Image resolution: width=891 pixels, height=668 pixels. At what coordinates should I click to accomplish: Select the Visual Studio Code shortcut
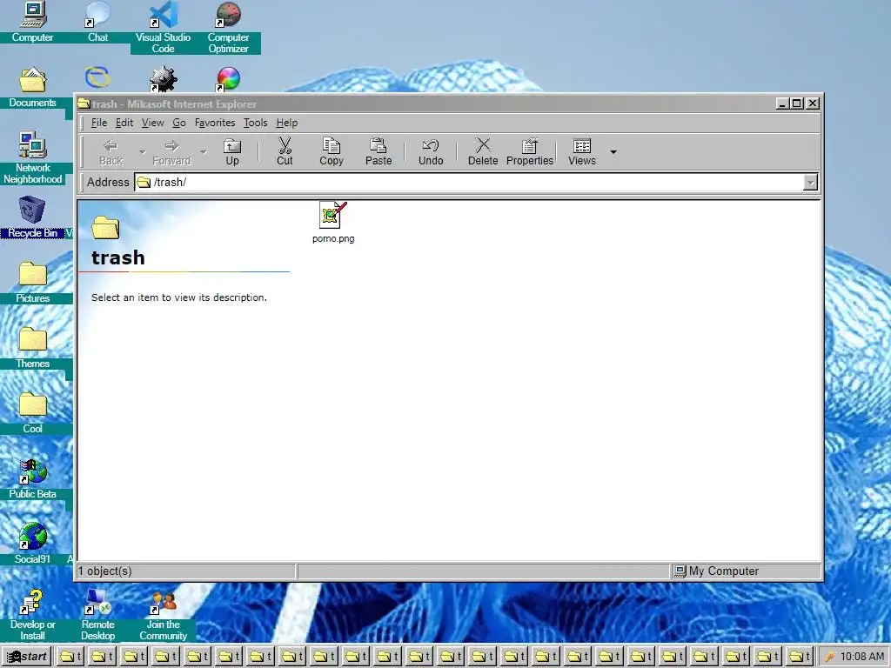pyautogui.click(x=163, y=27)
